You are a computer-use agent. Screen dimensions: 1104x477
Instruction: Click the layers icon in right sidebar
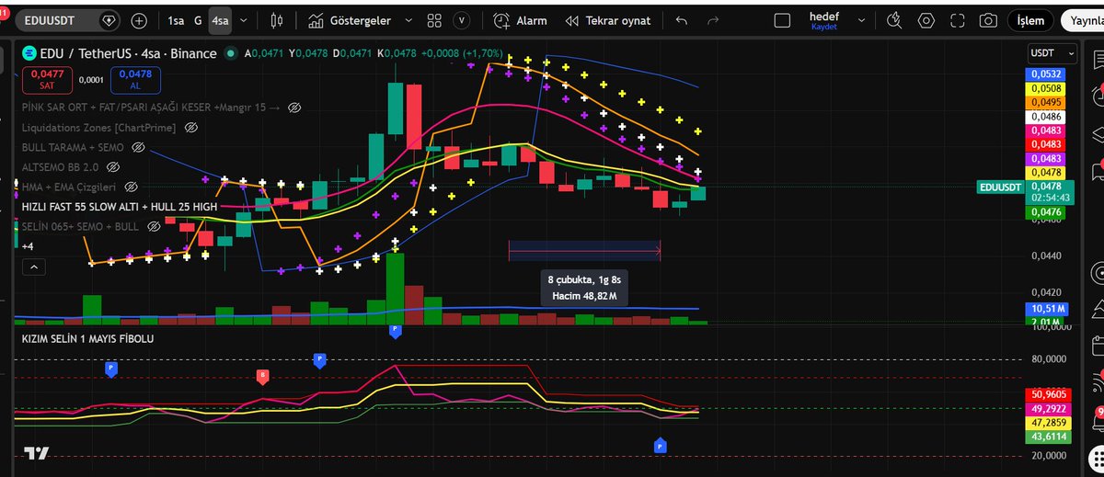[1098, 134]
